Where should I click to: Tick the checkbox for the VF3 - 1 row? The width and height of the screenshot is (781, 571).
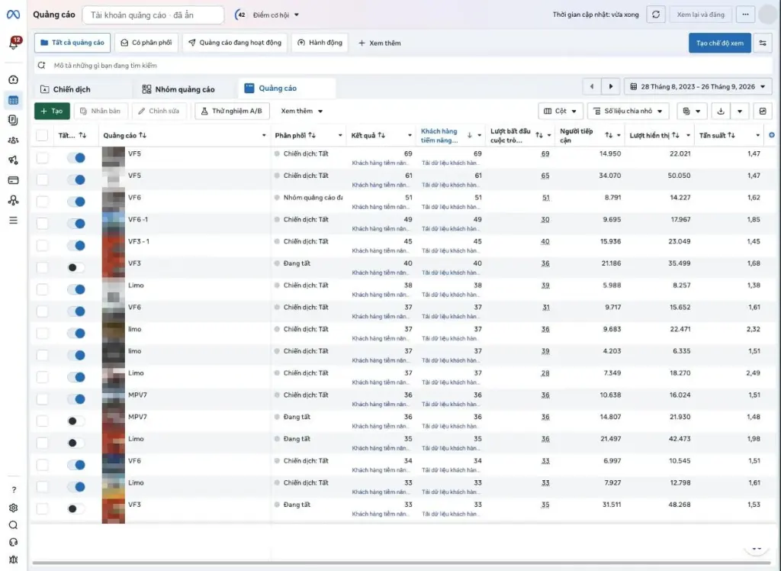(x=43, y=245)
